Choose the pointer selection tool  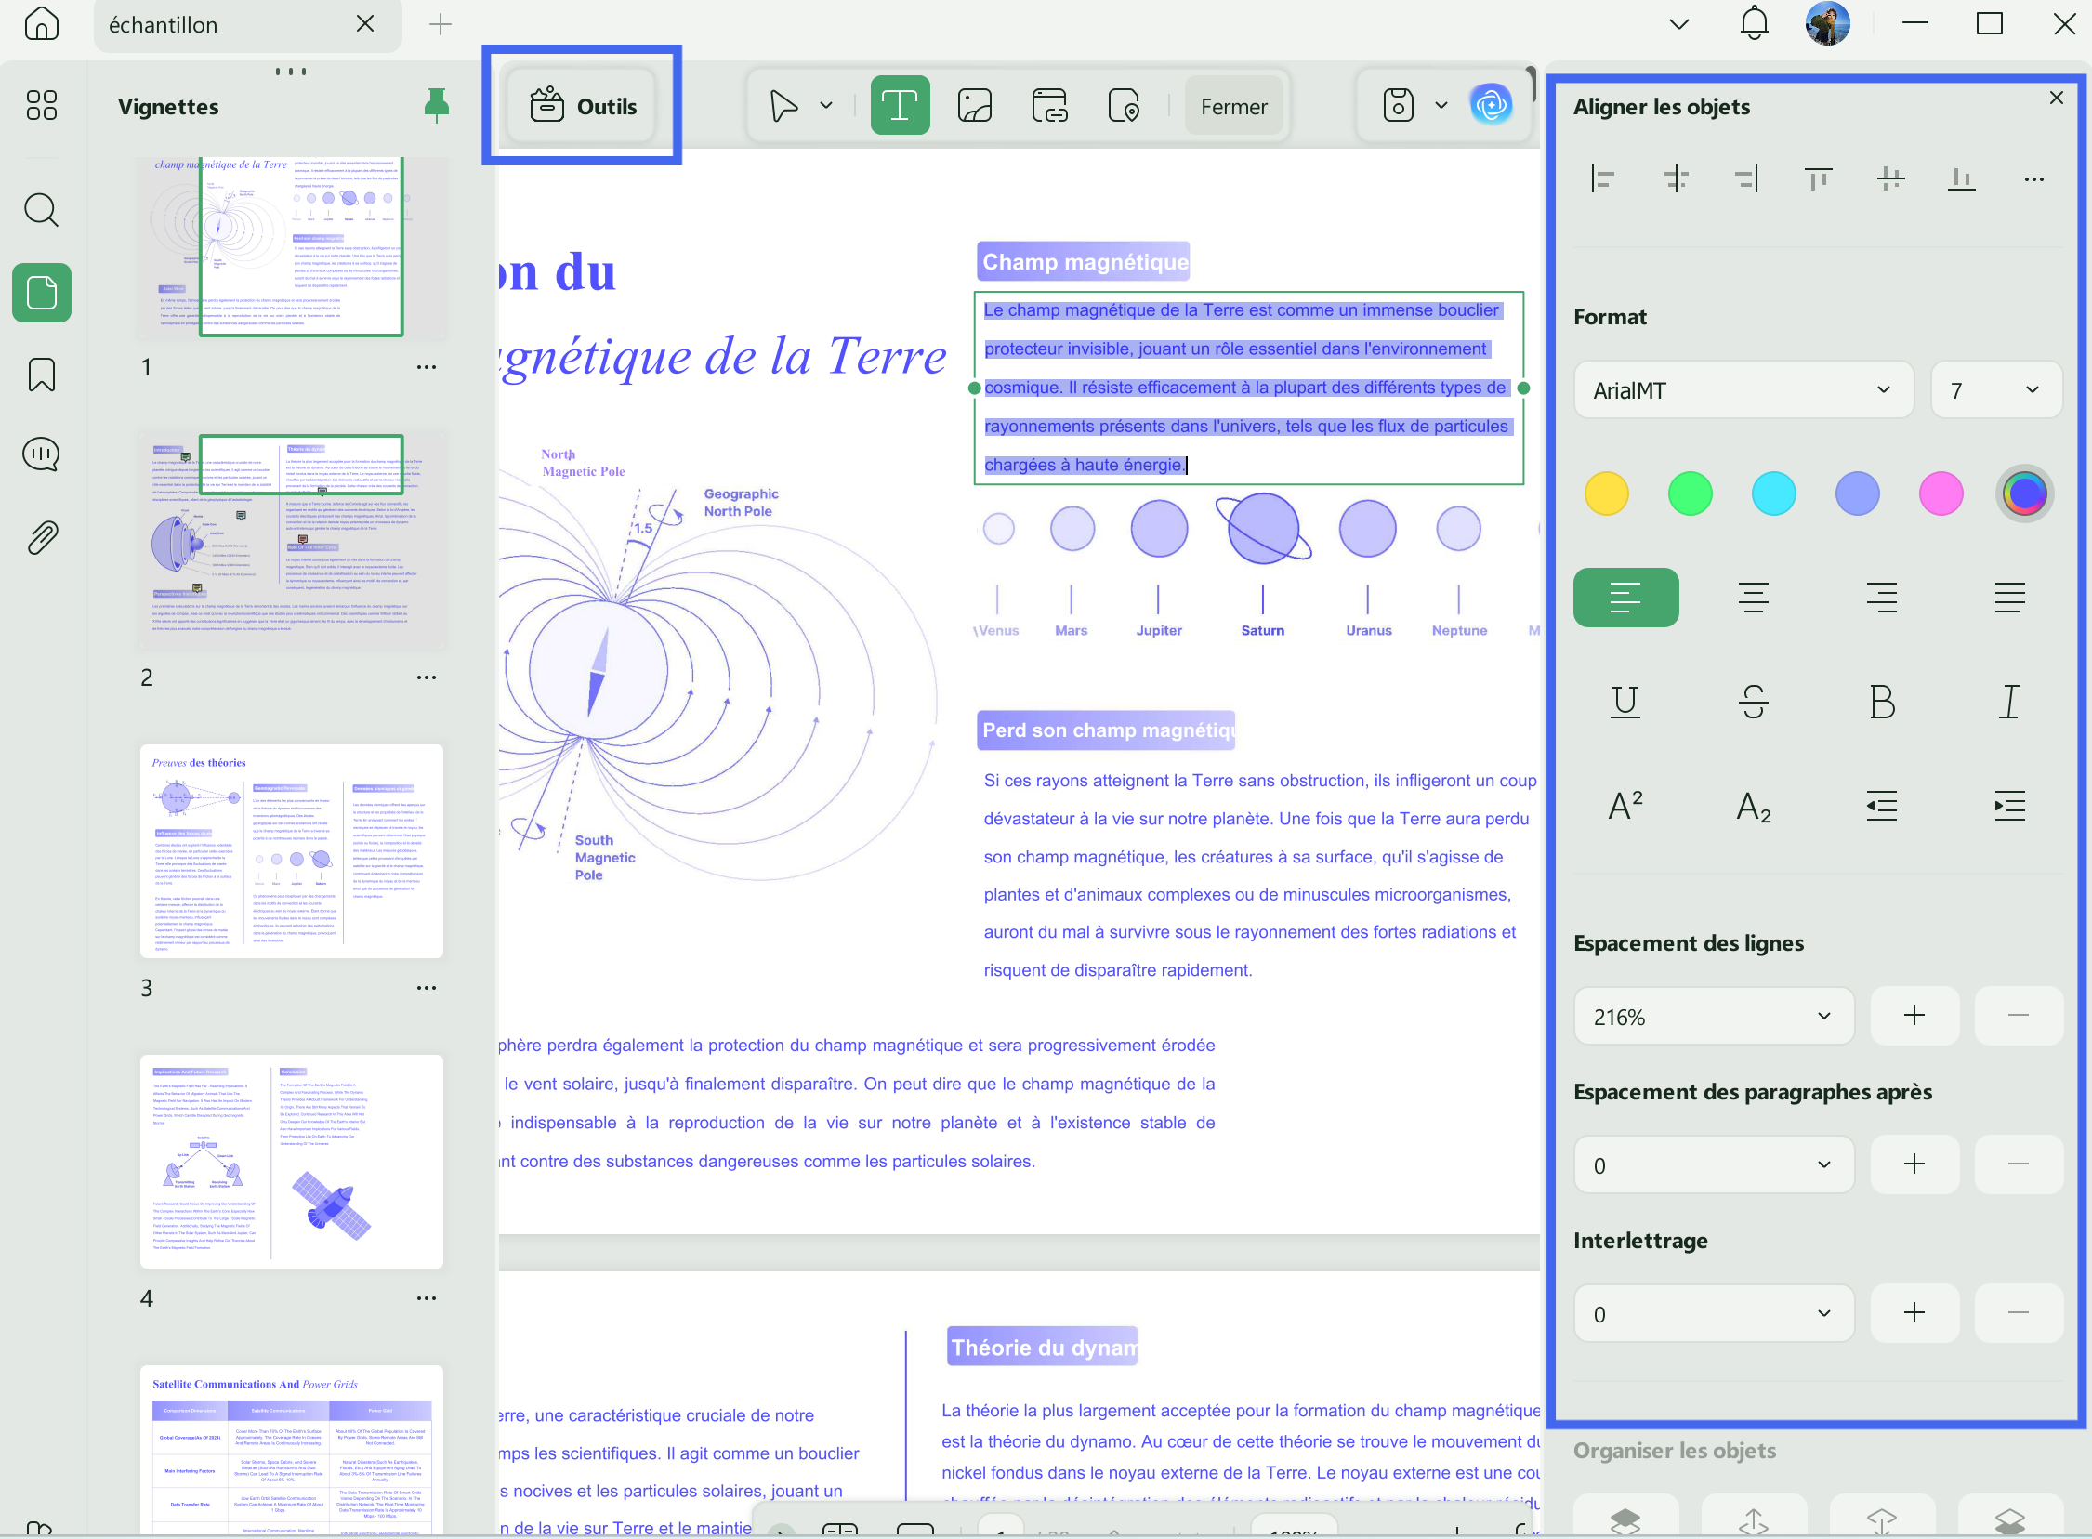(x=783, y=105)
